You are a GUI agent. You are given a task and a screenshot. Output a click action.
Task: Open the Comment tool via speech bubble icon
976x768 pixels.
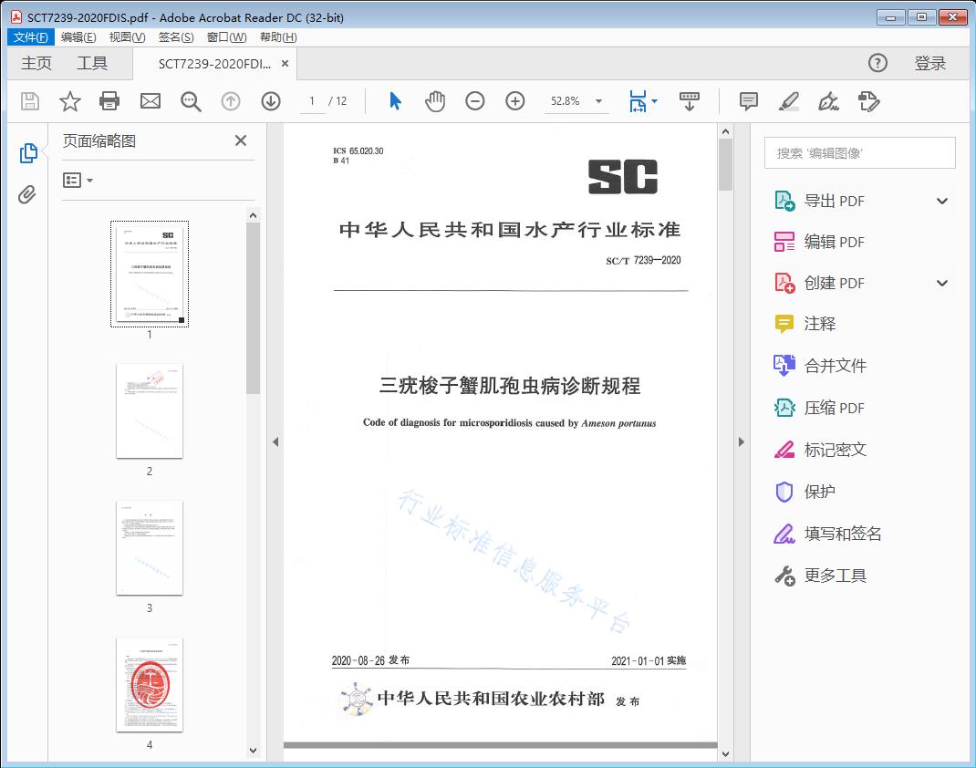[748, 101]
